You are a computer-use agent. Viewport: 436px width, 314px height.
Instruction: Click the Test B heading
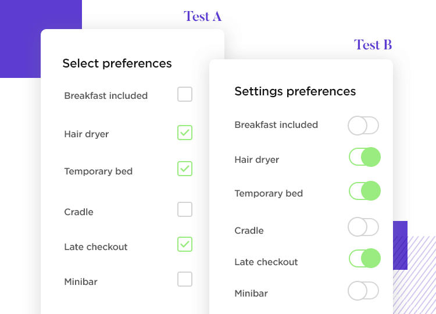373,45
